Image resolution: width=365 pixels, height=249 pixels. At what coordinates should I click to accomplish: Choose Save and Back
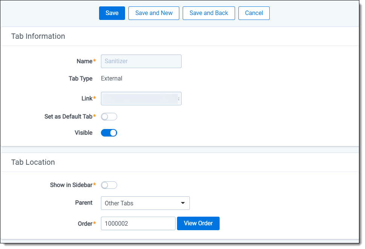(x=209, y=13)
